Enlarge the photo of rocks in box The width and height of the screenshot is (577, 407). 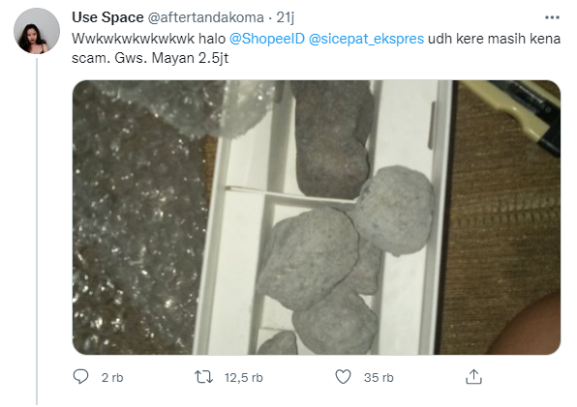click(x=317, y=218)
